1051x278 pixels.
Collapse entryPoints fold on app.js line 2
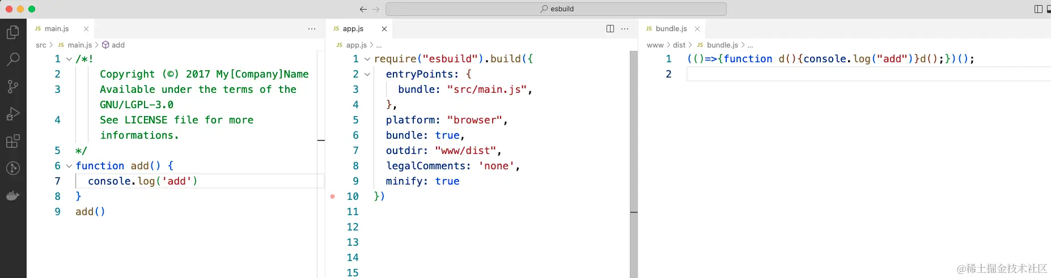click(367, 74)
